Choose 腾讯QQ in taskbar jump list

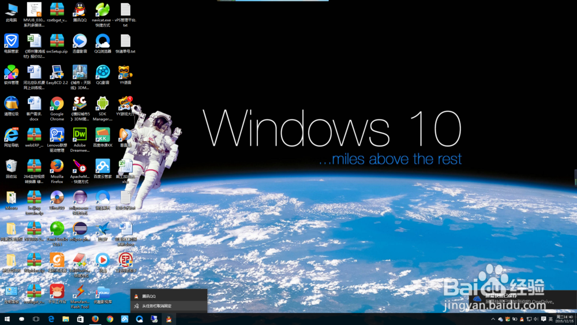pyautogui.click(x=168, y=296)
